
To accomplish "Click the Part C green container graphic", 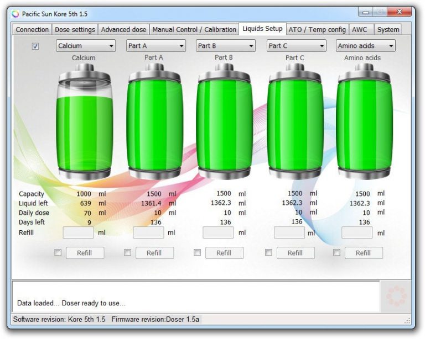I will 295,123.
